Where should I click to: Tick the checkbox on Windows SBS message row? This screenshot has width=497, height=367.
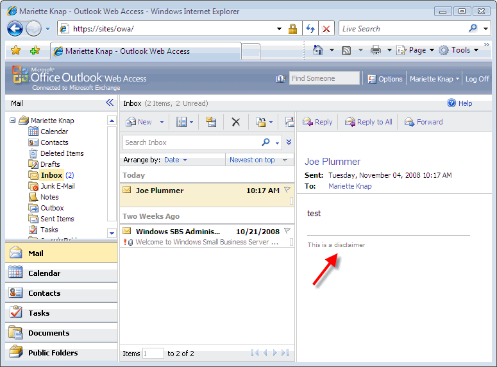click(x=291, y=242)
